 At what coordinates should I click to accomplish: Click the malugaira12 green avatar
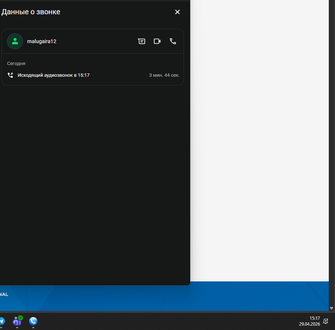(x=15, y=41)
